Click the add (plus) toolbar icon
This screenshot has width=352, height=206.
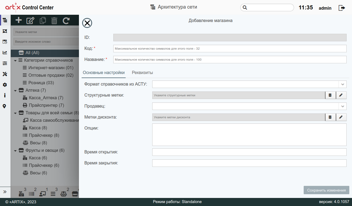pos(19,20)
